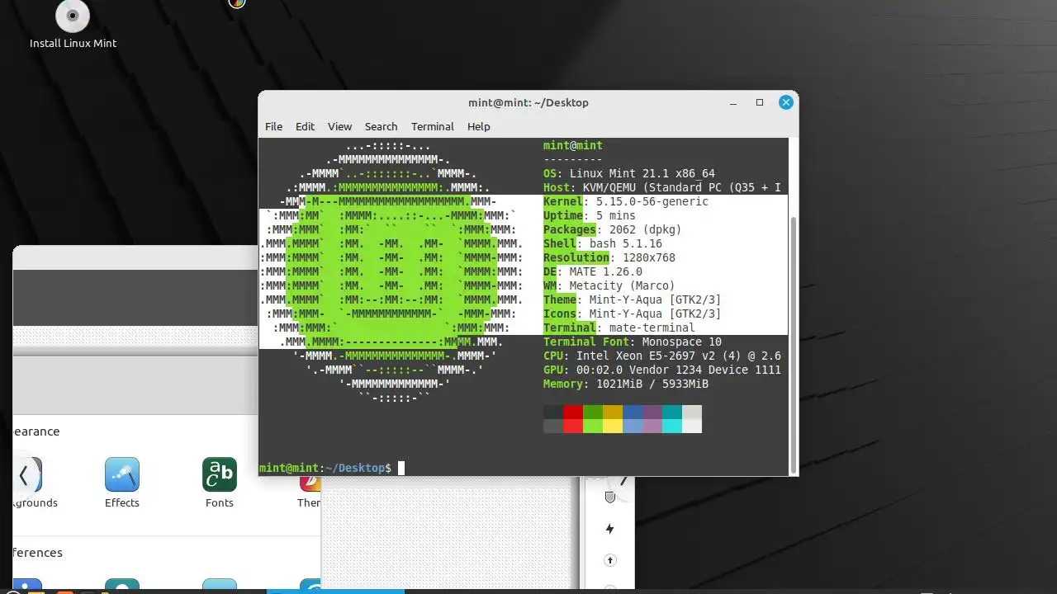This screenshot has height=594, width=1057.
Task: Click the 'Resolution: 1280x768' line
Action: 609,257
